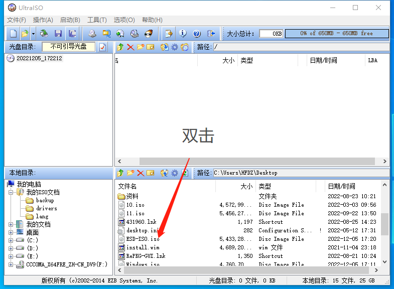Open the 选项(O) menu
Screen dimensions: 394x289
(x=124, y=20)
